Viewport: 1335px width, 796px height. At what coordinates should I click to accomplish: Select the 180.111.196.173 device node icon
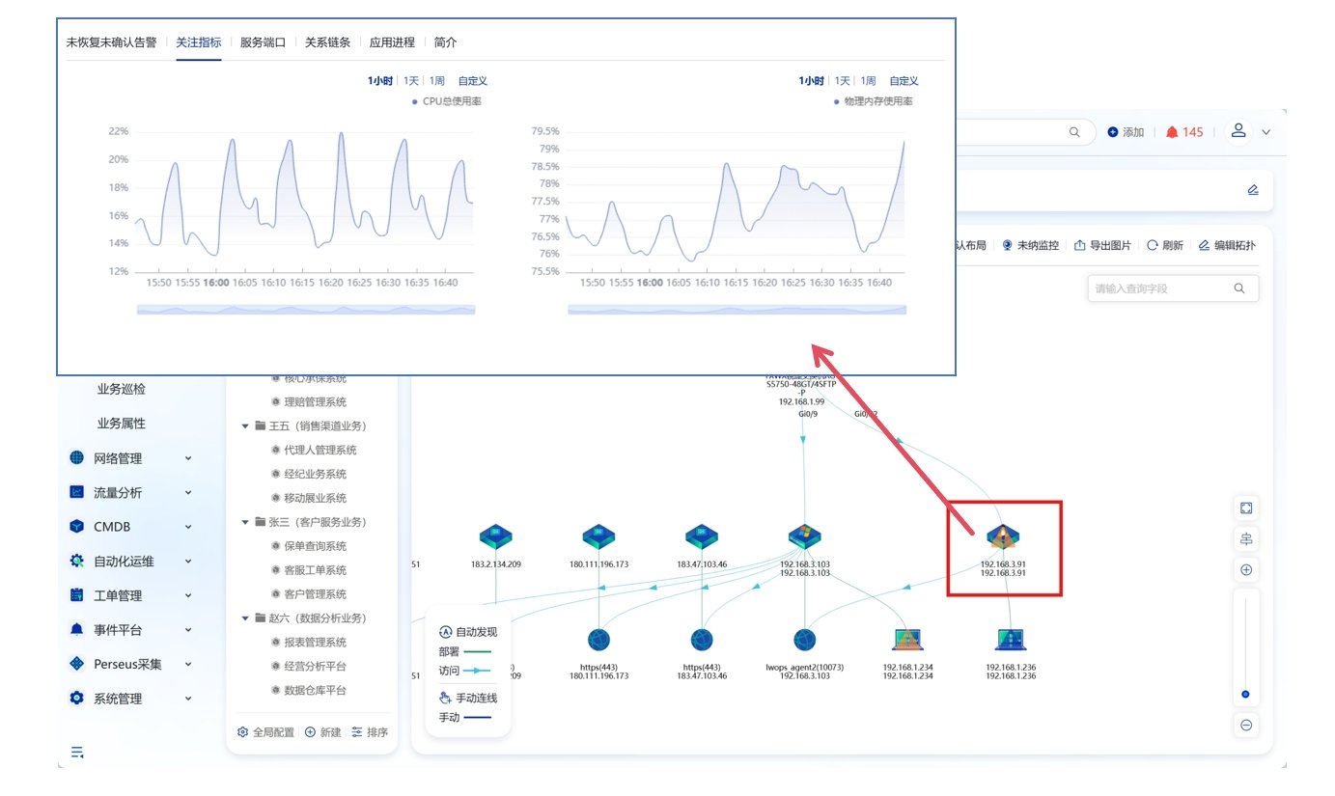click(x=598, y=537)
